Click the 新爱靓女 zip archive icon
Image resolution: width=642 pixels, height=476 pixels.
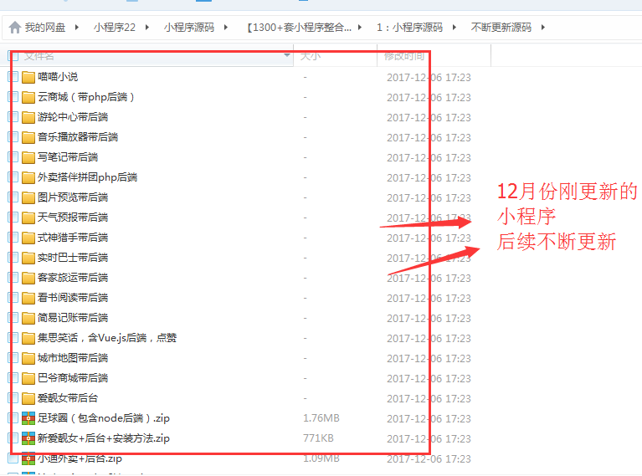[28, 438]
